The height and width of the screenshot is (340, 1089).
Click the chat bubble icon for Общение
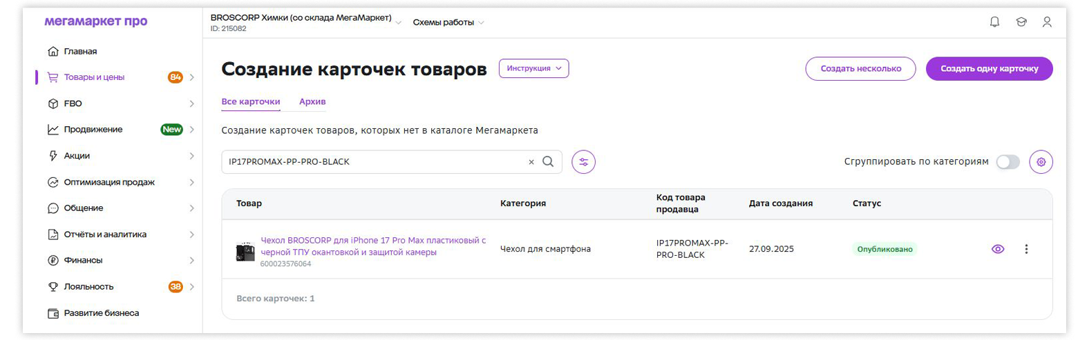(x=53, y=208)
